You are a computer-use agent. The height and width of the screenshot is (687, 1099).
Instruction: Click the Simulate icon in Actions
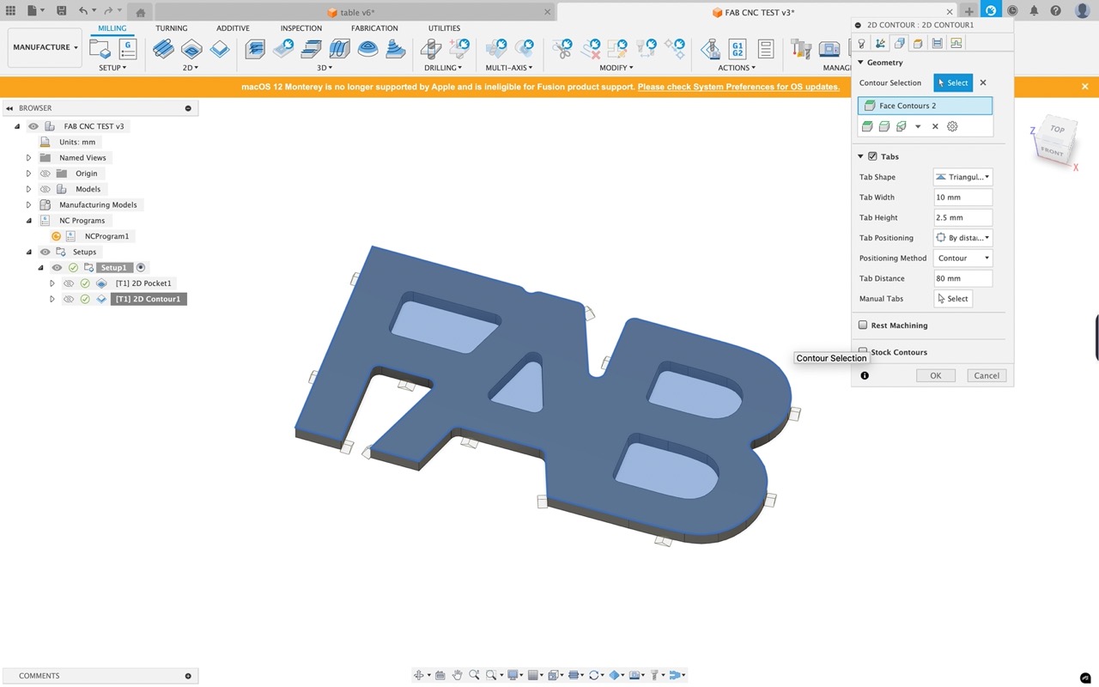[709, 49]
